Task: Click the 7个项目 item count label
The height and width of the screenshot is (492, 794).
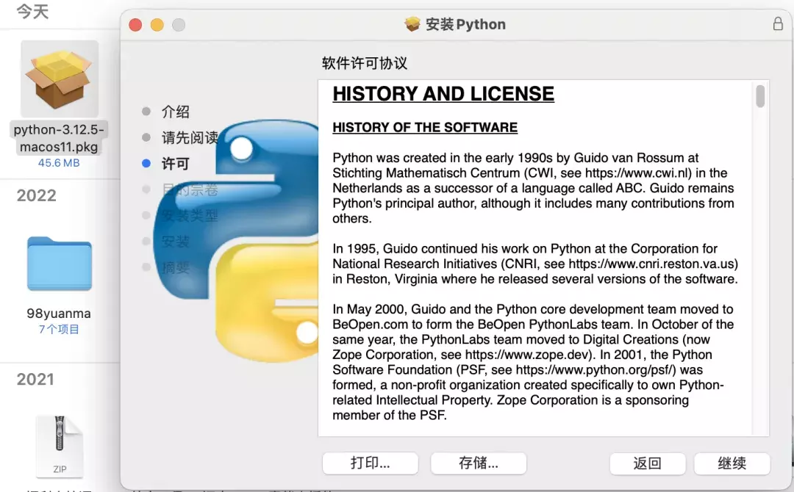Action: click(59, 329)
